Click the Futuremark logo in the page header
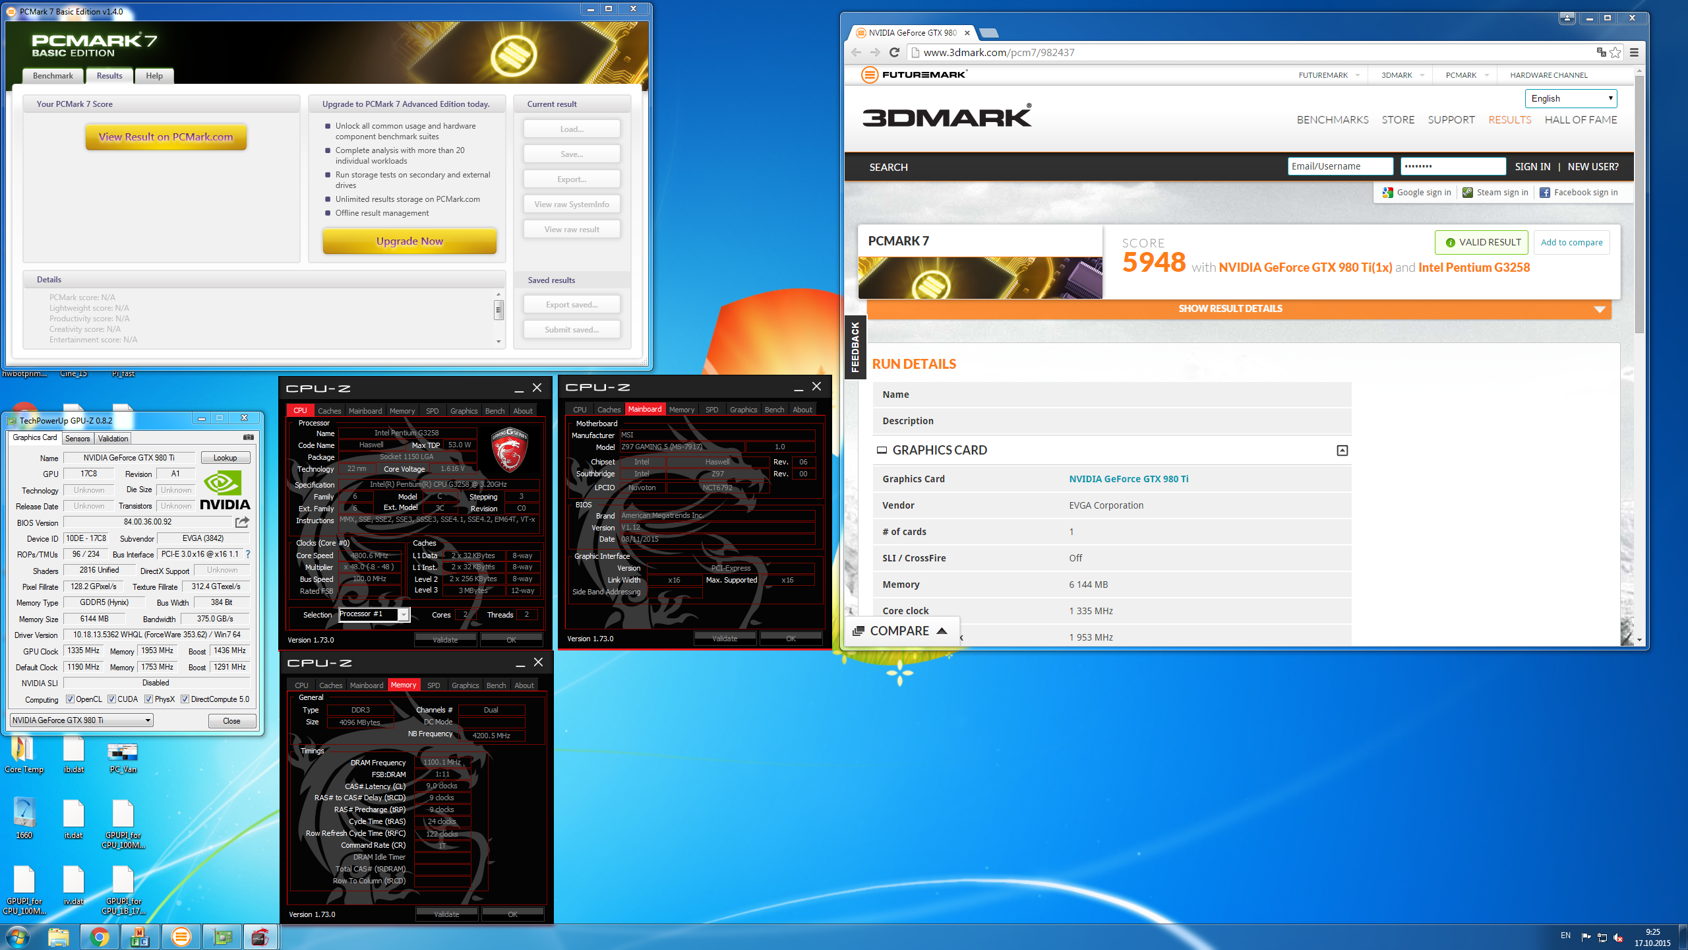Viewport: 1688px width, 950px height. (x=914, y=75)
